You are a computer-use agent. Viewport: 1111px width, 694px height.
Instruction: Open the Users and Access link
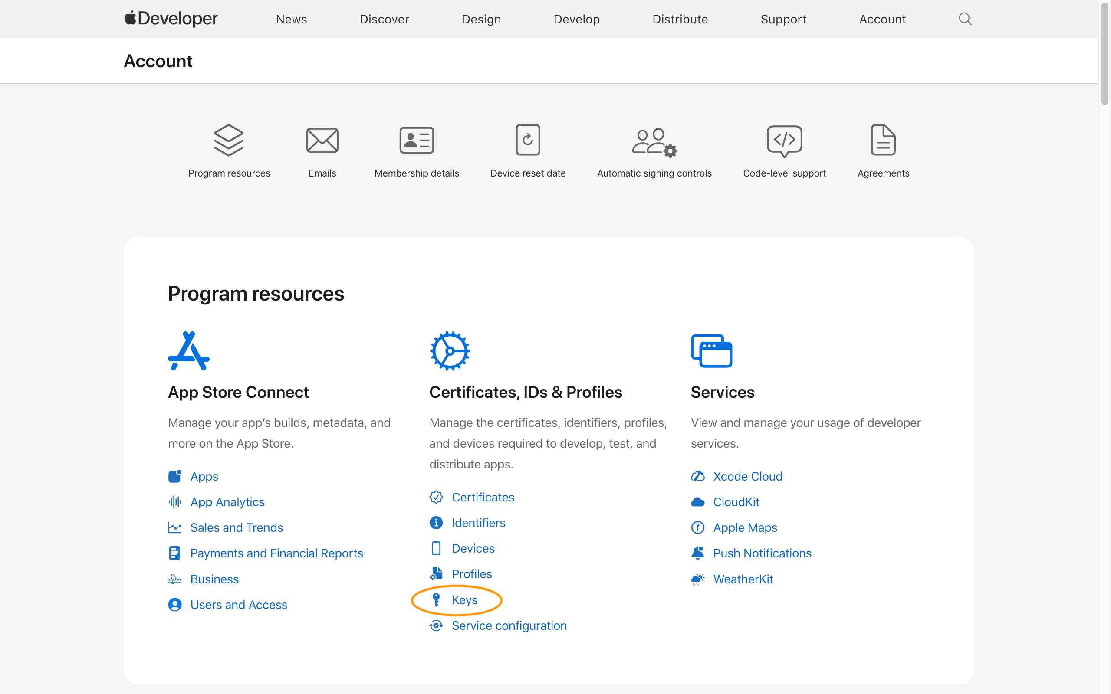pyautogui.click(x=239, y=605)
